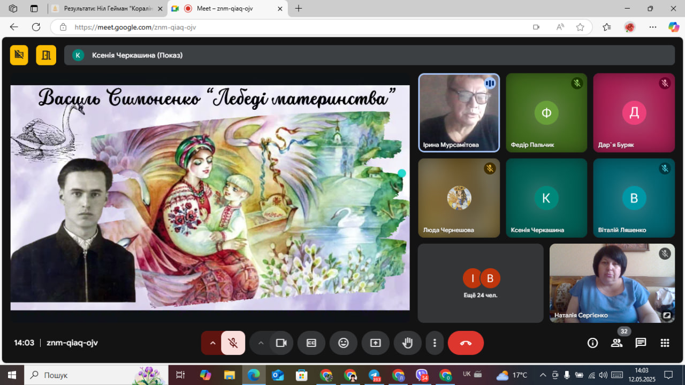685x385 pixels.
Task: Click the yellow no-presentation icon at top left
Action: [x=19, y=55]
